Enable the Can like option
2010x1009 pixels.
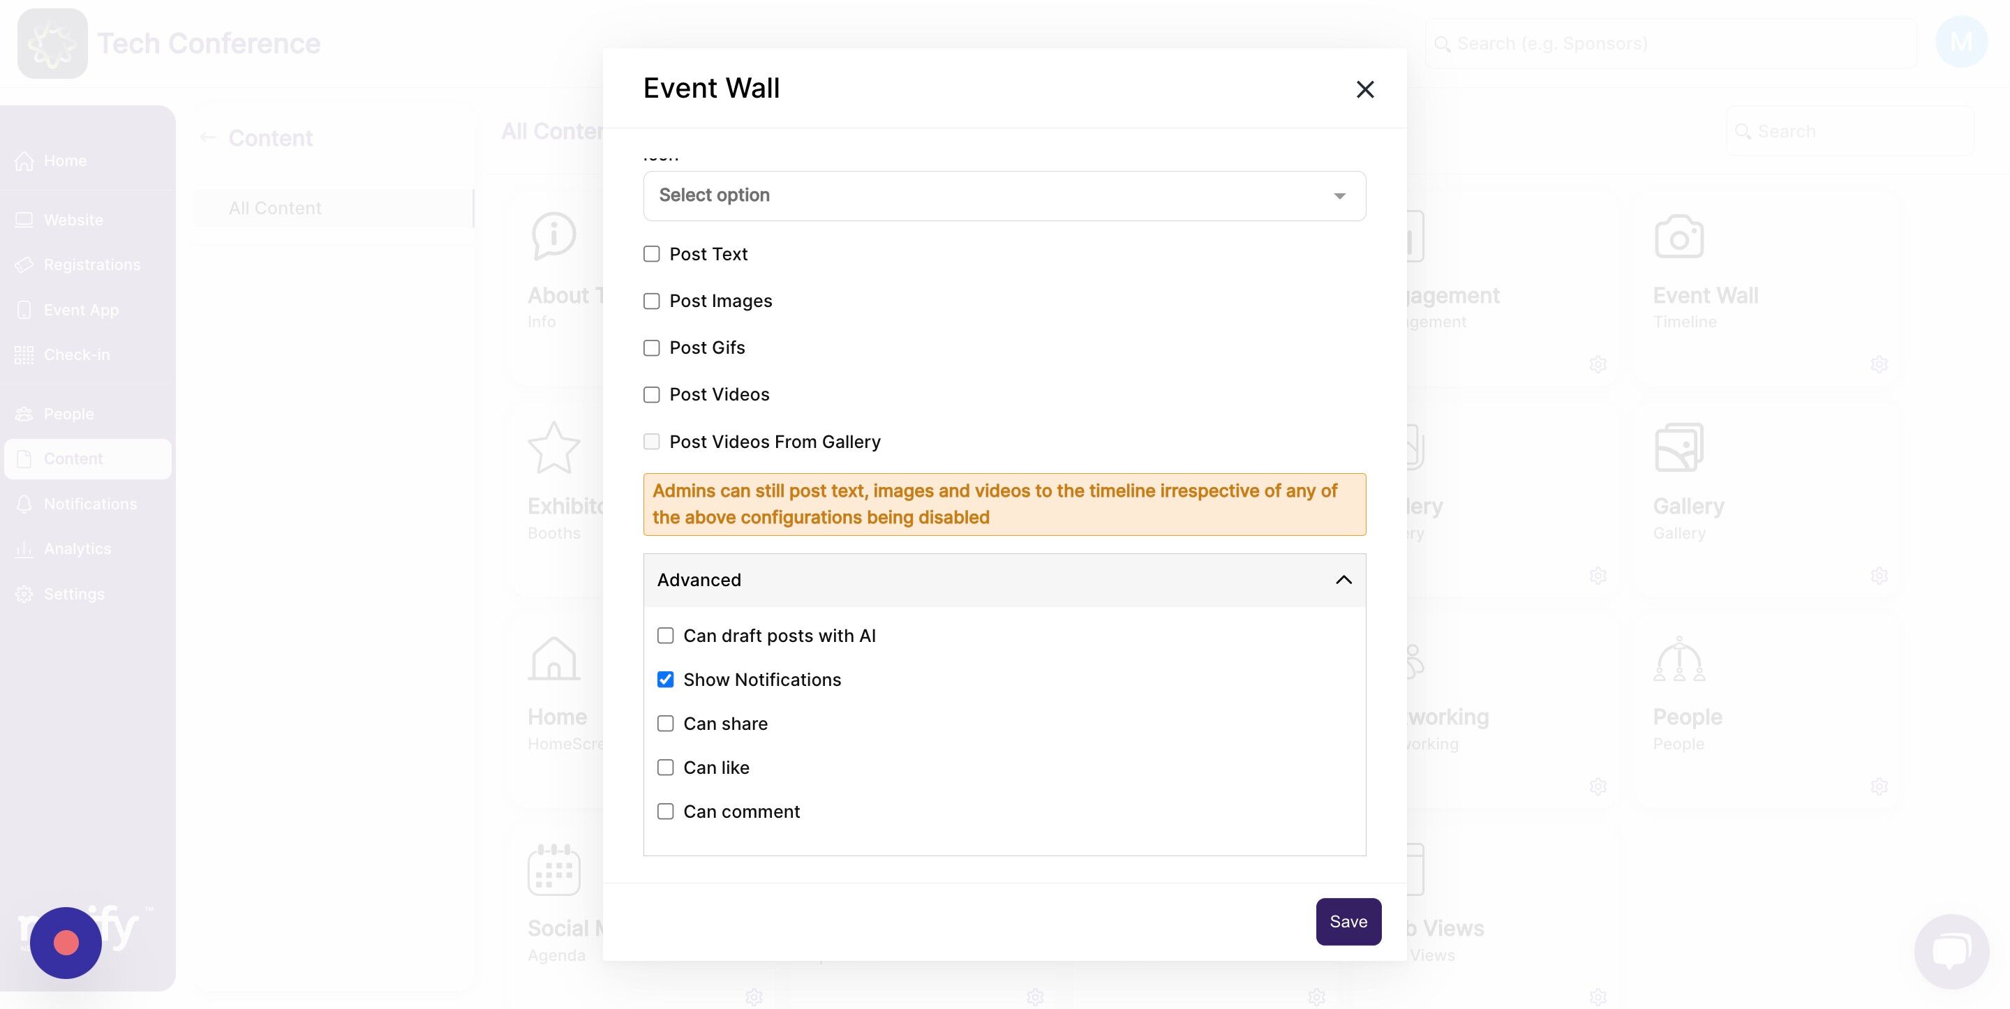[666, 768]
